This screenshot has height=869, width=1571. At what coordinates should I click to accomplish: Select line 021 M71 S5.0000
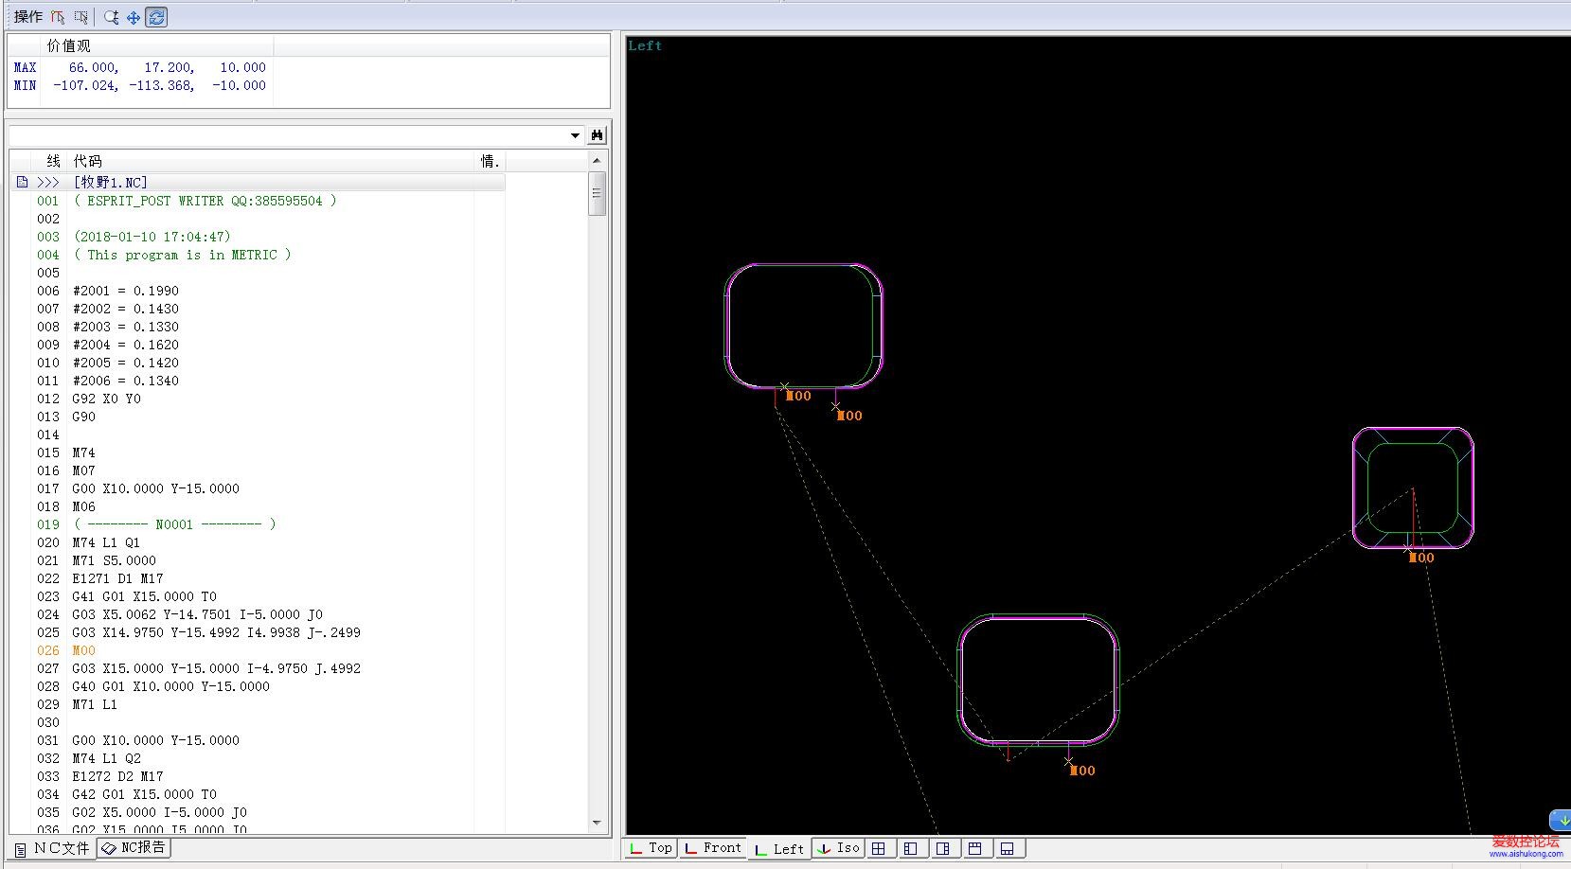click(x=258, y=560)
